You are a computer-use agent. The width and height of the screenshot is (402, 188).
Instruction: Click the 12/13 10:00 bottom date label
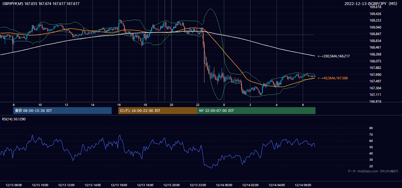click(40, 185)
